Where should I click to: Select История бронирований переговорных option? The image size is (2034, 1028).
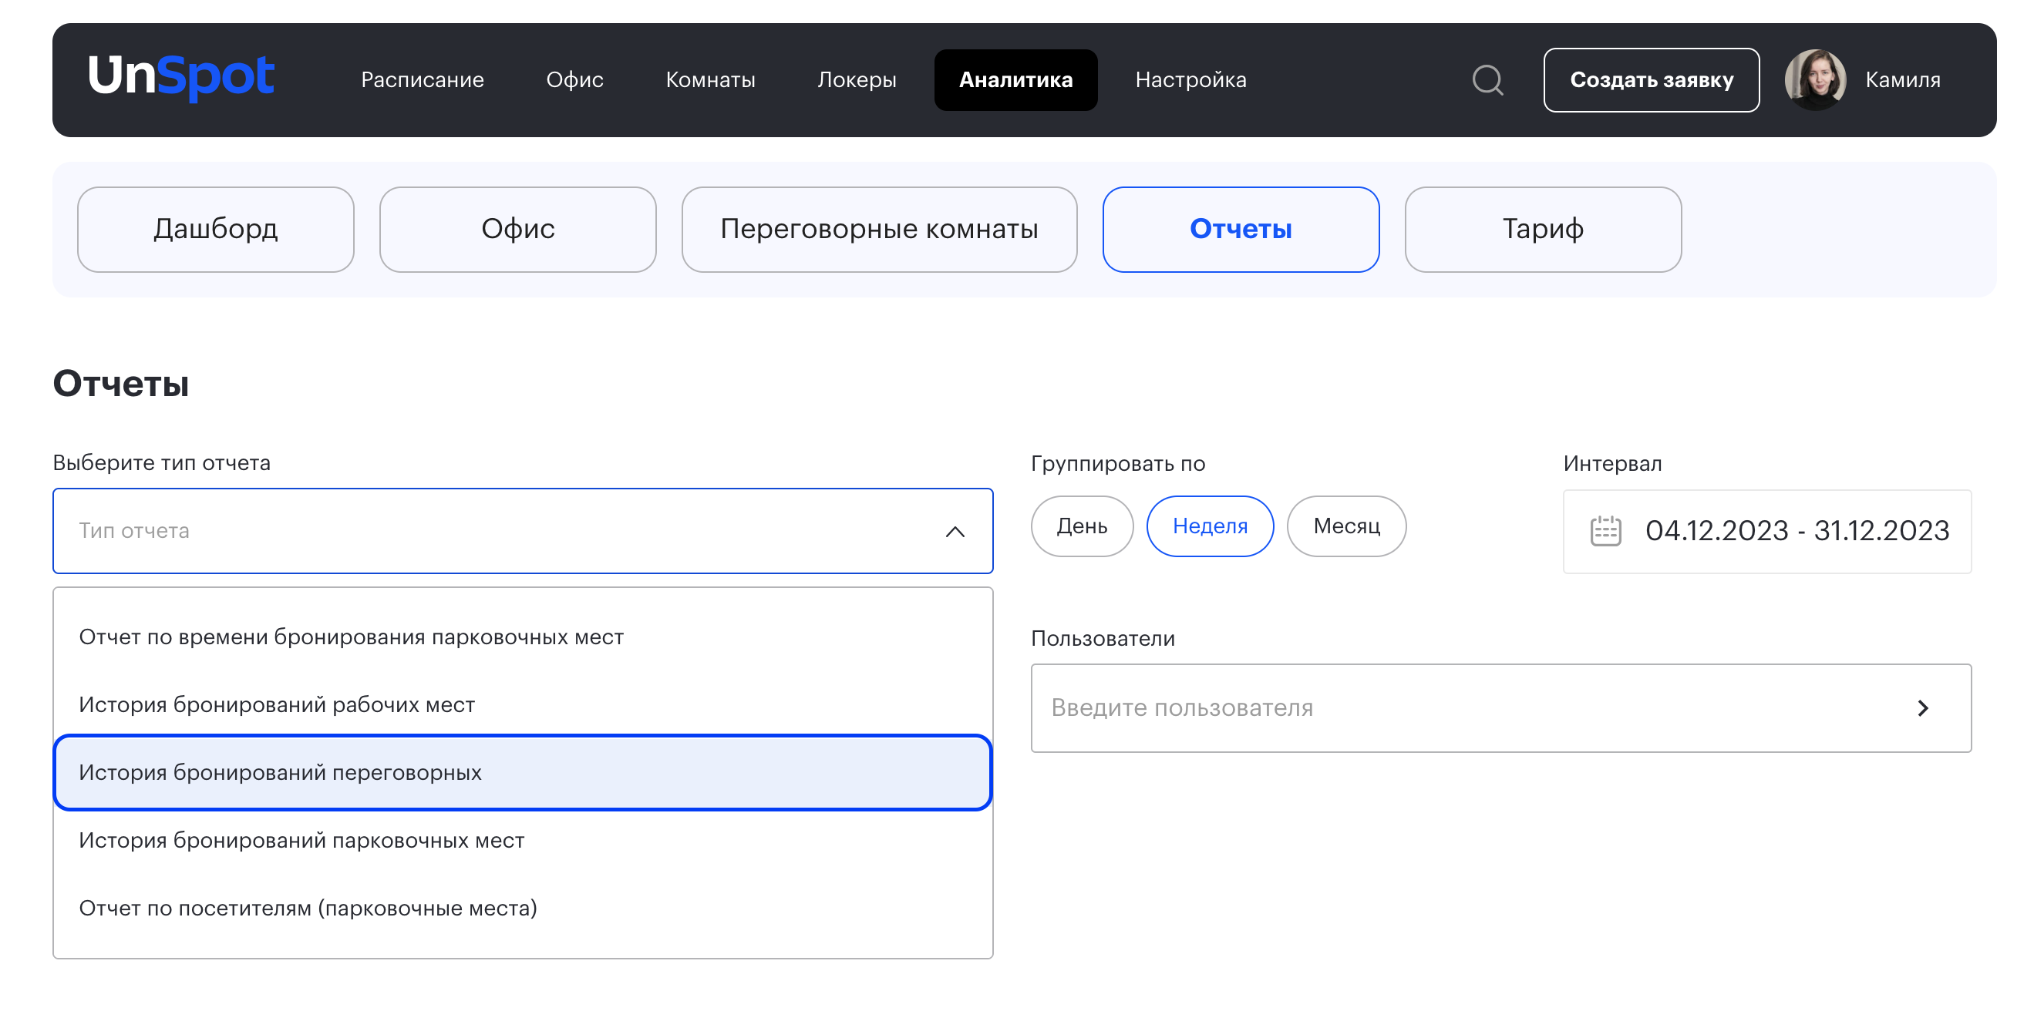point(521,772)
